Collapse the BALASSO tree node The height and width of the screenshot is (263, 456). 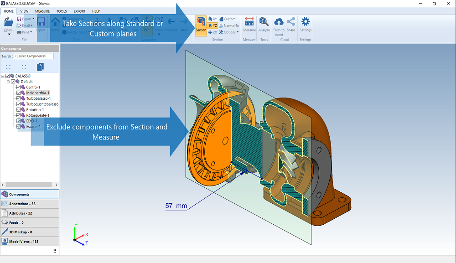3,76
